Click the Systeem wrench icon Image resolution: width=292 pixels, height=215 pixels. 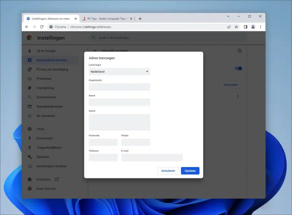click(x=30, y=157)
